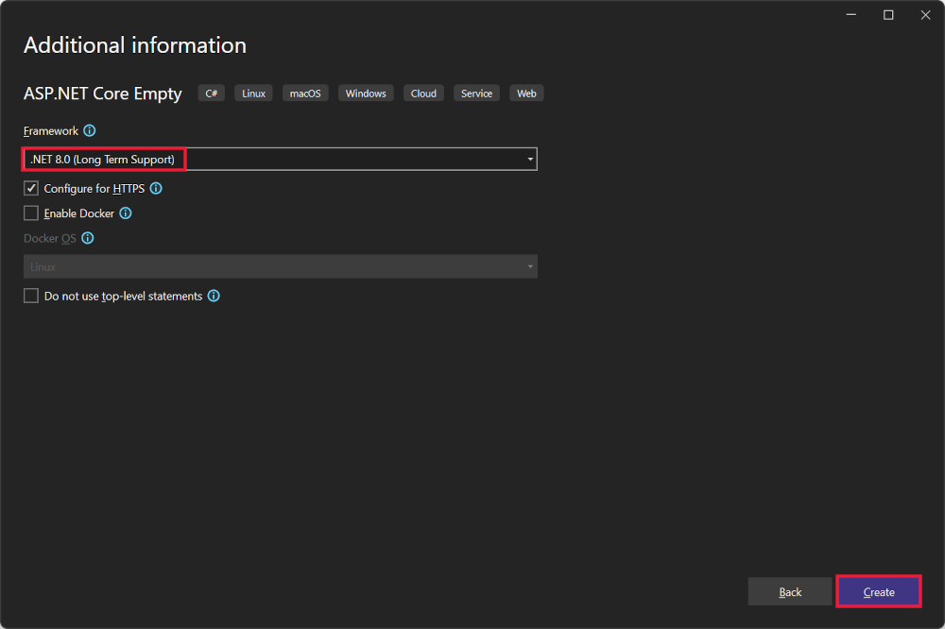Screen dimensions: 945x629
Task: Uncheck Configure for HTTPS
Action: 30,188
